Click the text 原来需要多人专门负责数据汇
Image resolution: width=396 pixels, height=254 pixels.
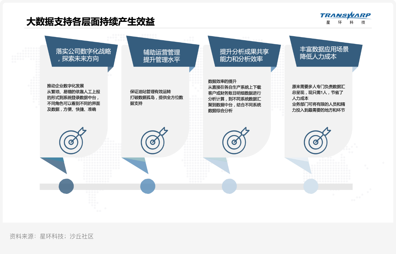click(318, 87)
